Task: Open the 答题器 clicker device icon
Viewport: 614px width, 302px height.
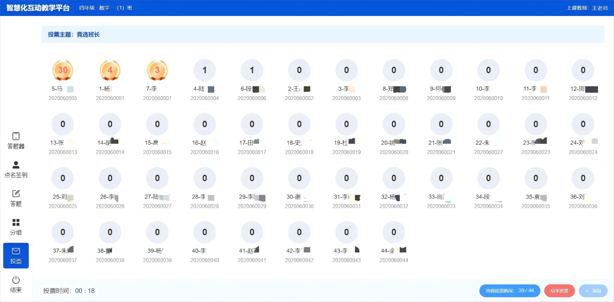Action: click(16, 136)
